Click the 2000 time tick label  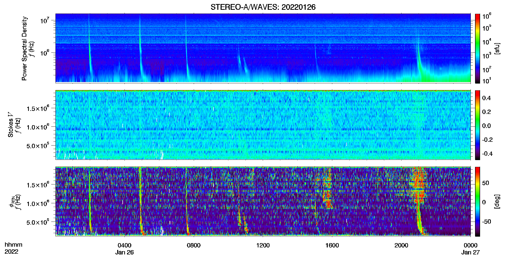(x=401, y=245)
